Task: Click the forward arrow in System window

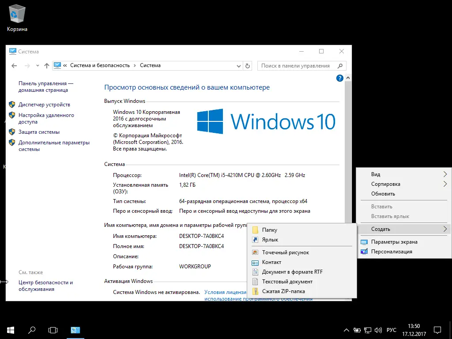Action: (x=27, y=66)
